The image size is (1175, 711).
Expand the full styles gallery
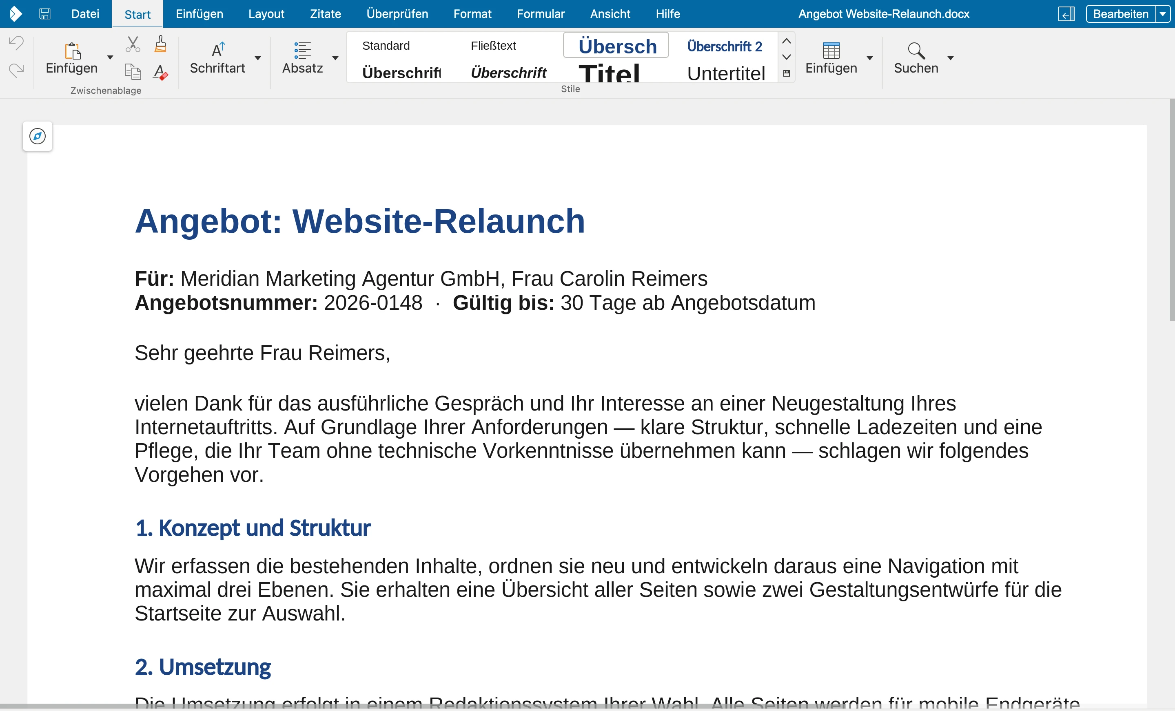[786, 73]
